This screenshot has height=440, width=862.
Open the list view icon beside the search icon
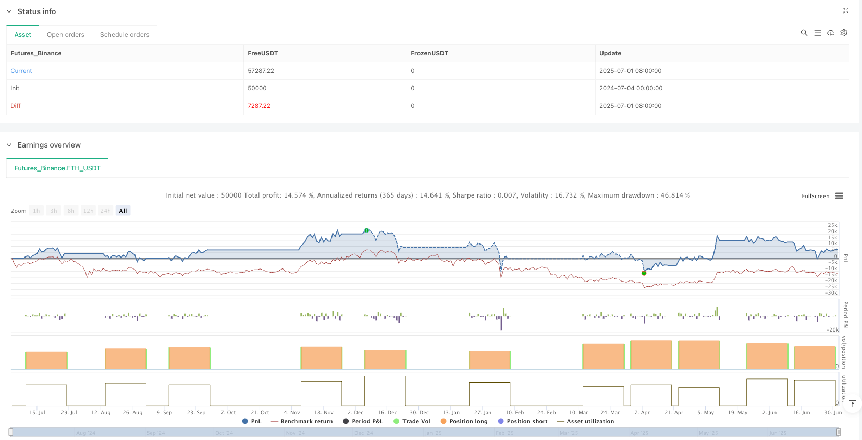click(x=818, y=33)
